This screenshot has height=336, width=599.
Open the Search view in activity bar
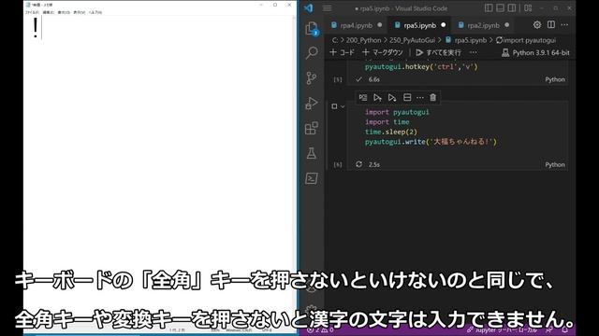(312, 52)
